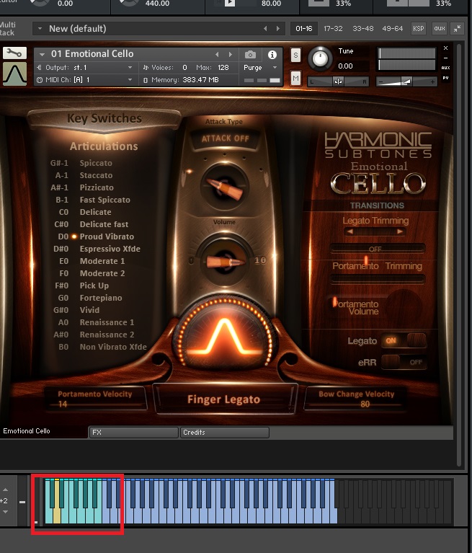Click the keyboard minus button
Screen dimensions: 472x553
pos(22,502)
